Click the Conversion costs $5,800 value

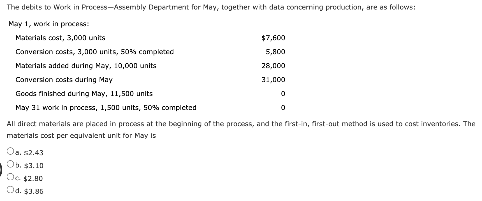point(275,52)
